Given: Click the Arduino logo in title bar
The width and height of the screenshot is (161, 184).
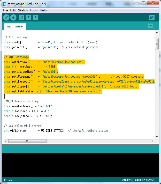Looking at the screenshot, I should pyautogui.click(x=4, y=4).
